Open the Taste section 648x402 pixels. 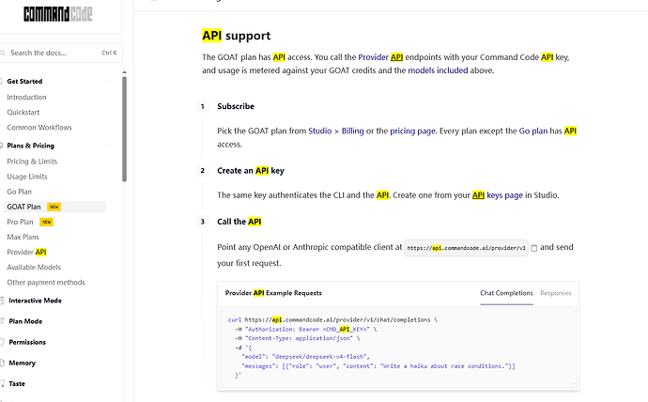[17, 383]
